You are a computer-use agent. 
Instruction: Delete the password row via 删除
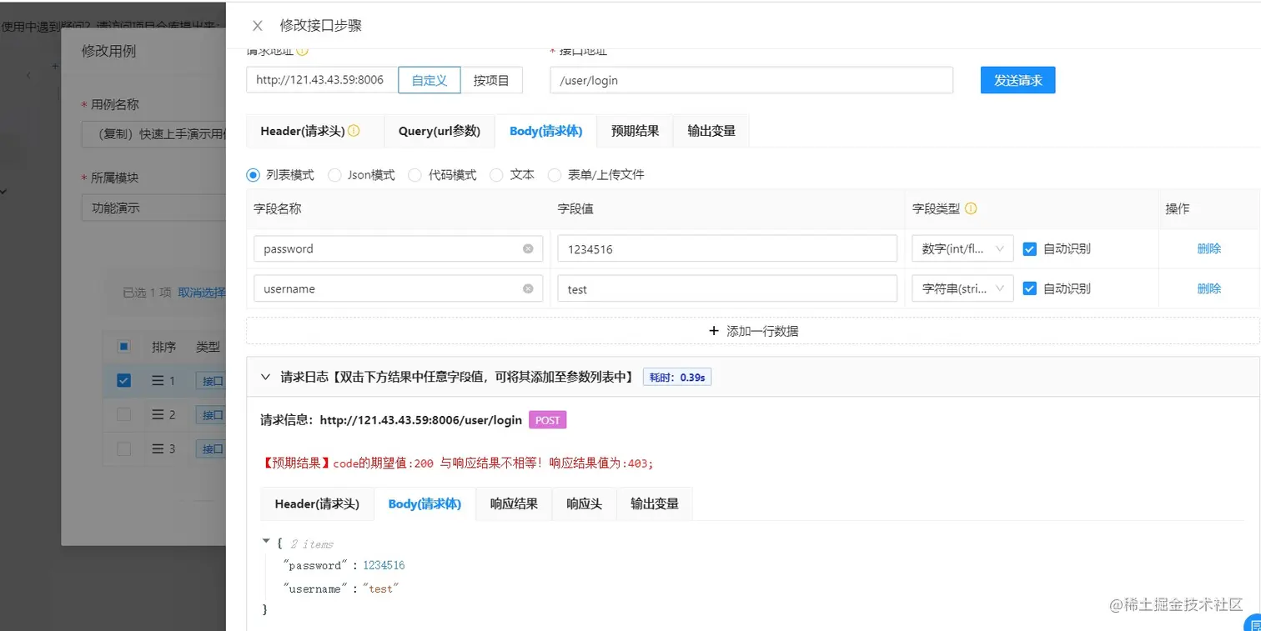(1208, 248)
